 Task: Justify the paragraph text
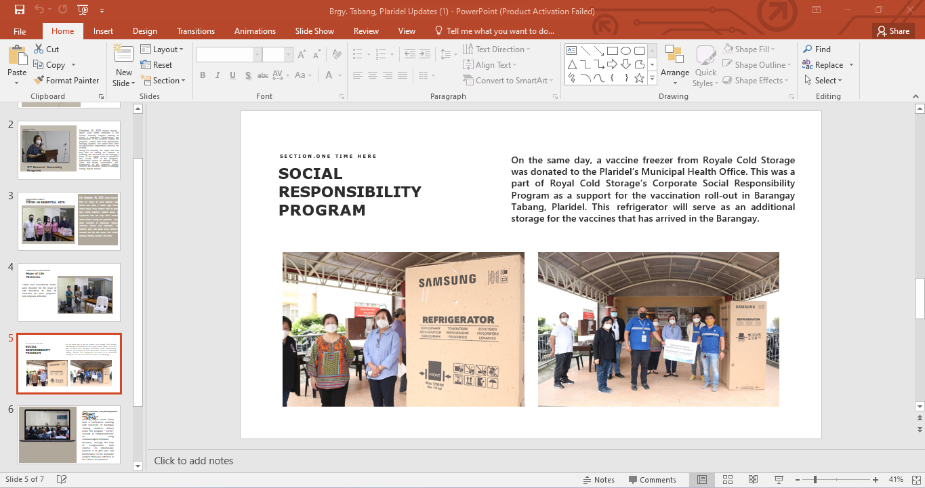pos(404,75)
